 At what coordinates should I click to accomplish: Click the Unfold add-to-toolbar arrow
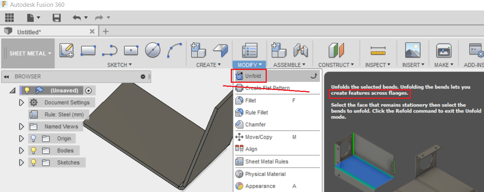pyautogui.click(x=314, y=75)
